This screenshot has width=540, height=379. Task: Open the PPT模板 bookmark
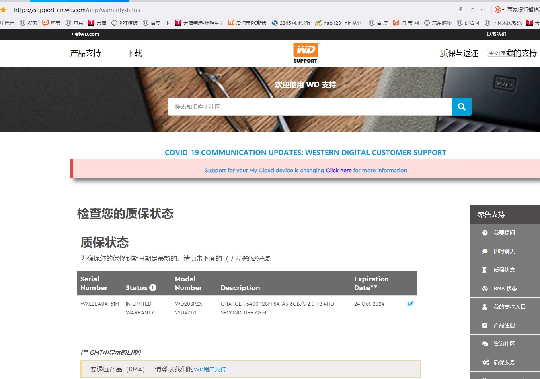click(124, 23)
